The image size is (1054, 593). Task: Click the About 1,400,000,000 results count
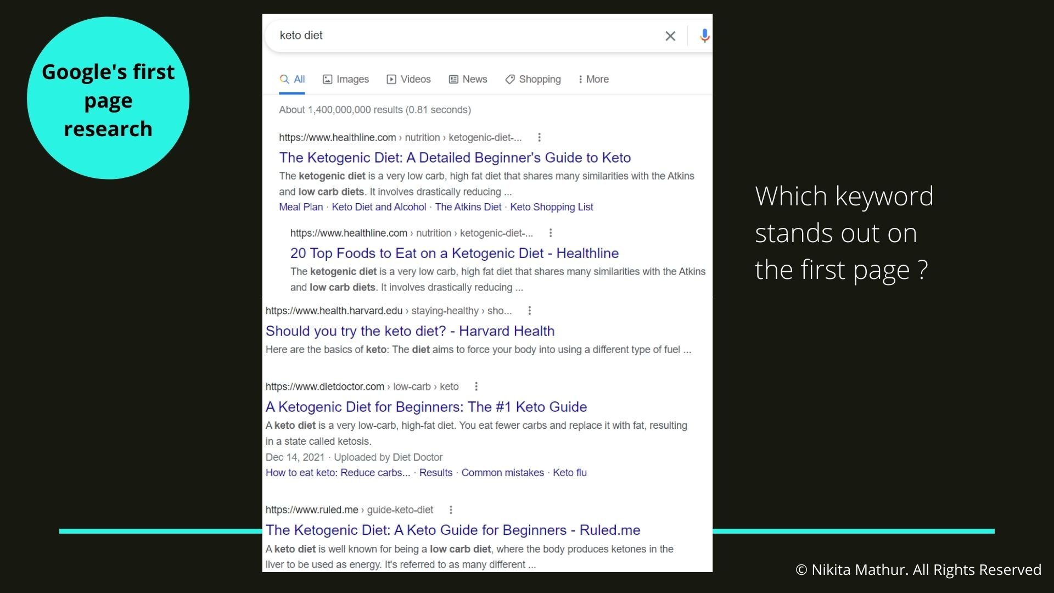pos(375,110)
